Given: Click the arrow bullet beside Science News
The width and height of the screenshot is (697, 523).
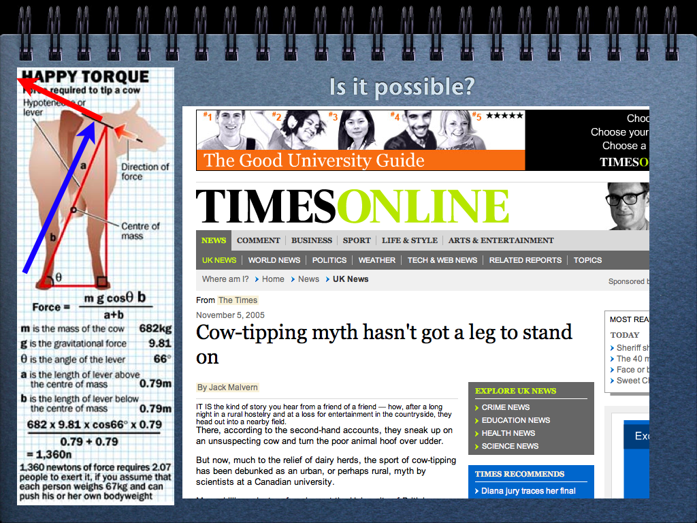Looking at the screenshot, I should pos(476,447).
